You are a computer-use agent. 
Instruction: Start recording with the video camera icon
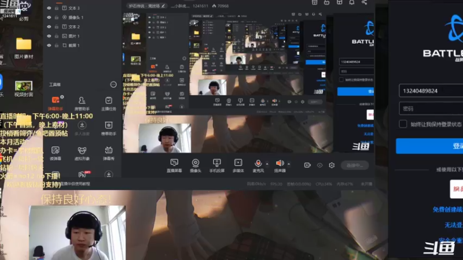307,165
